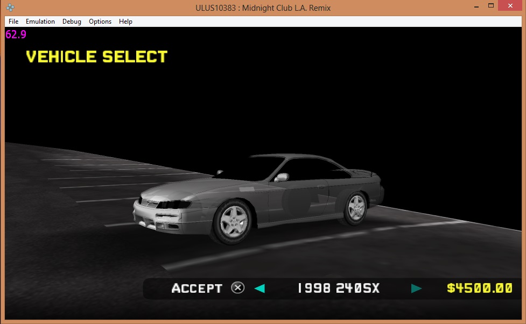This screenshot has height=324, width=526.
Task: Click the window title bar text
Action: coord(263,8)
